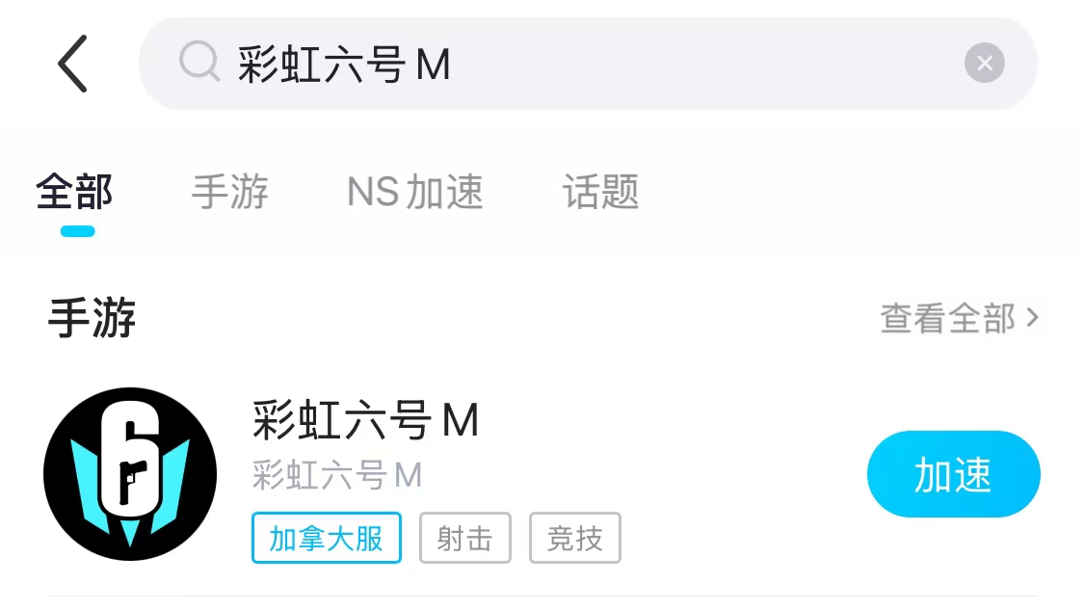Click the 手游 section heading

[x=92, y=318]
